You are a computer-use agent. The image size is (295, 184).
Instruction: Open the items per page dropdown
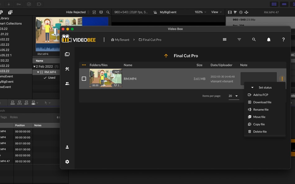pos(233,96)
